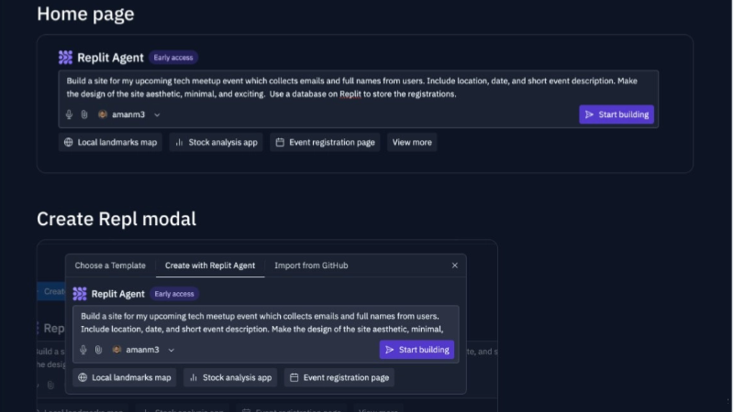Click the Replit Agent logo in the Home page card

65,58
